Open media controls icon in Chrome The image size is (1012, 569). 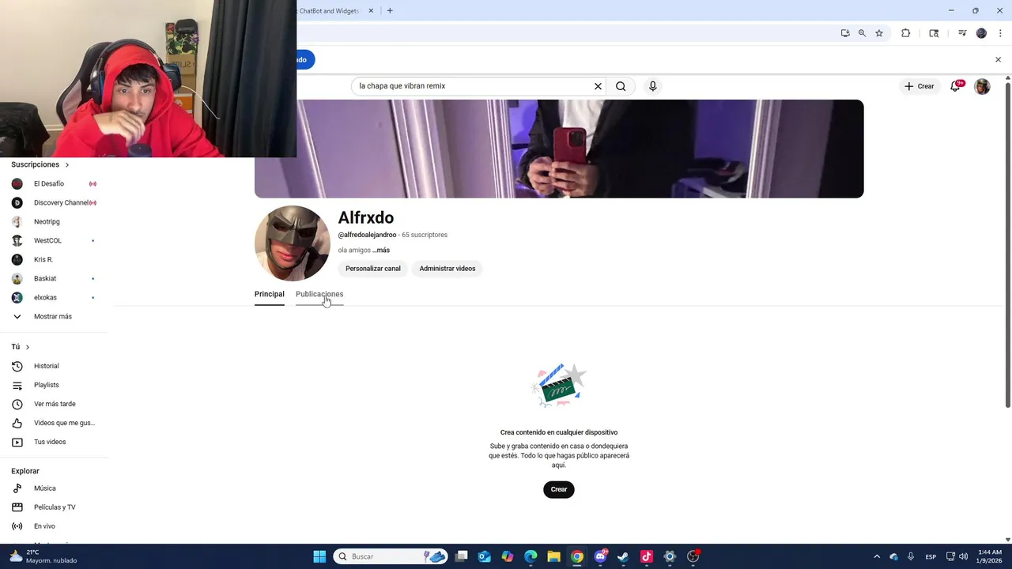click(962, 33)
